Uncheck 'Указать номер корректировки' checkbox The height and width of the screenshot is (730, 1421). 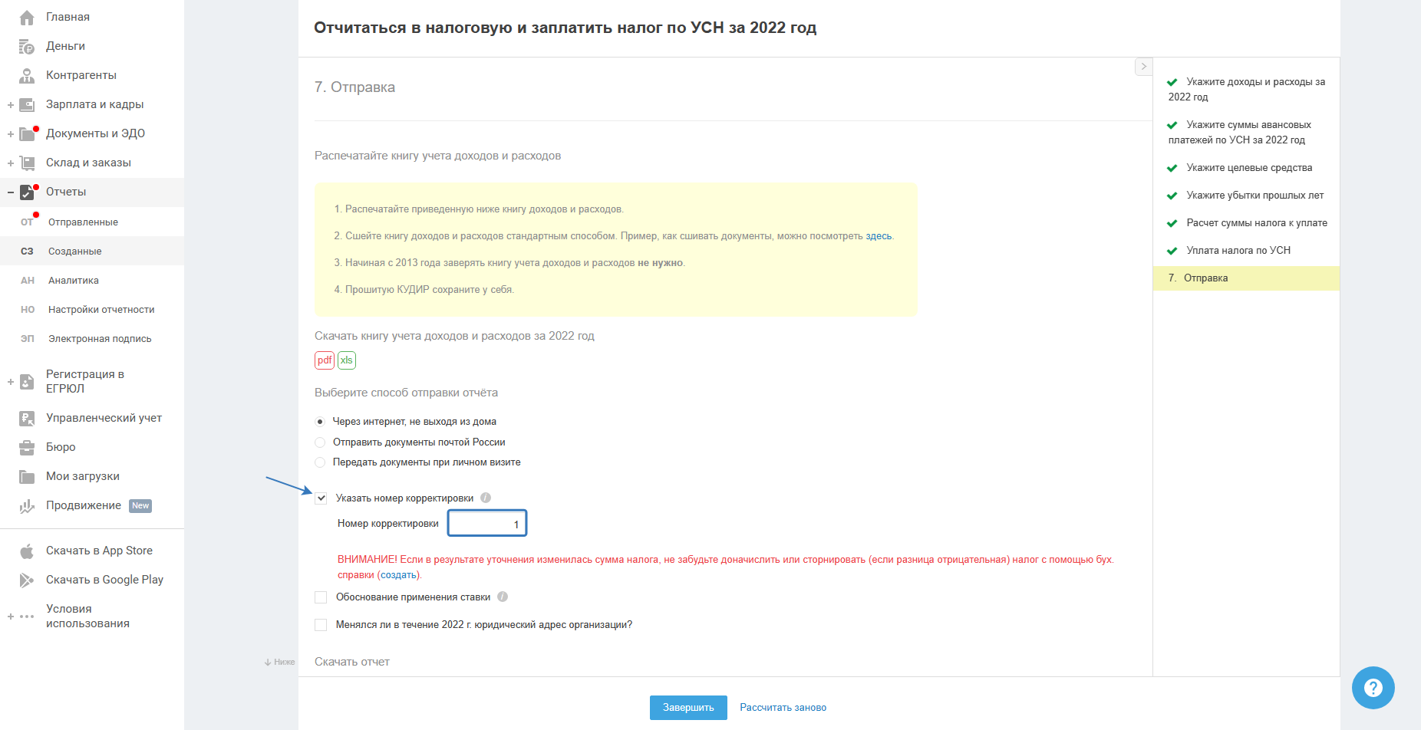pos(321,498)
